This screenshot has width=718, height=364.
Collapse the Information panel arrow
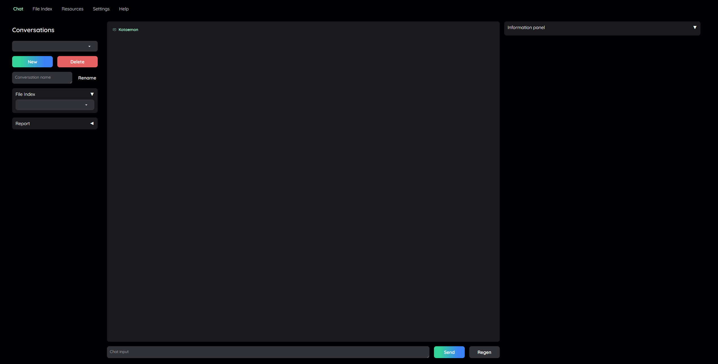tap(695, 27)
